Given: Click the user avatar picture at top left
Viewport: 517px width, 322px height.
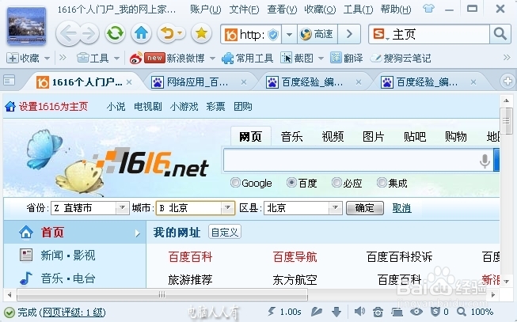Looking at the screenshot, I should pyautogui.click(x=26, y=25).
